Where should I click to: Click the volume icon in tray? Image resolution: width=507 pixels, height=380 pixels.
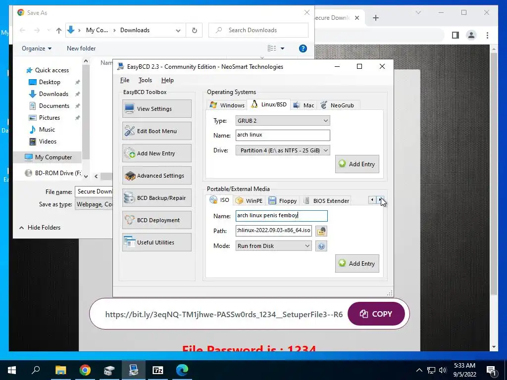[x=443, y=370]
